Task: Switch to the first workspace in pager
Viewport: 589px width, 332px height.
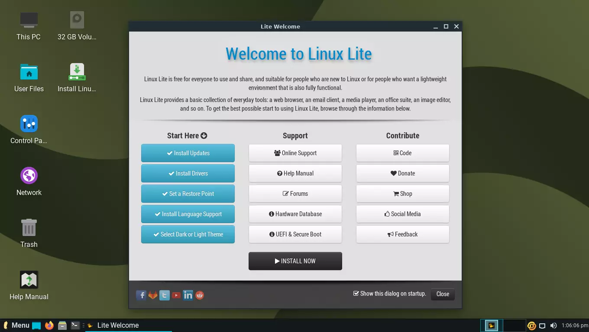Action: click(492, 326)
